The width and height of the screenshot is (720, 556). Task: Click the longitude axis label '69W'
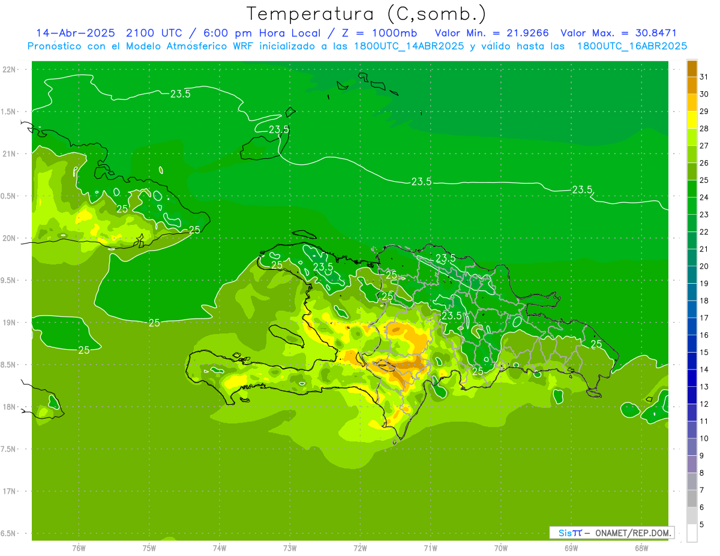coord(571,548)
